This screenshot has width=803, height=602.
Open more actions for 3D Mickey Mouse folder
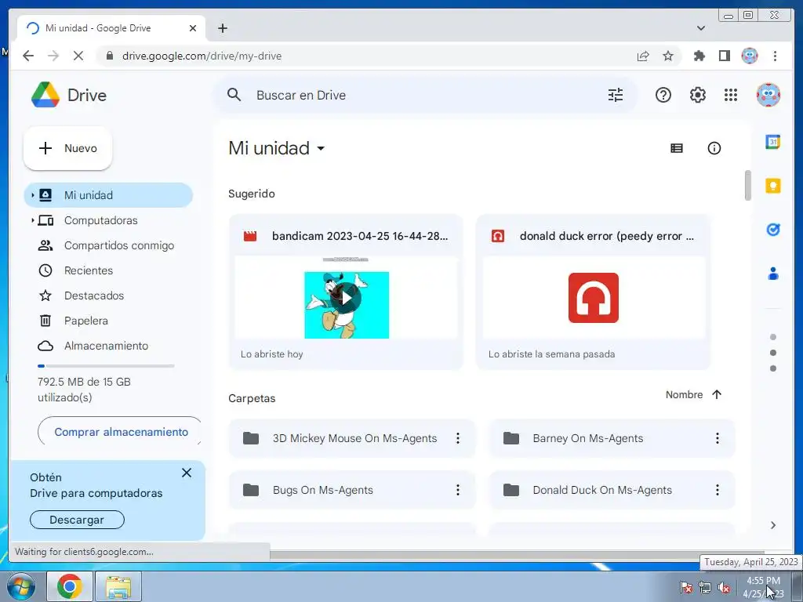point(458,438)
